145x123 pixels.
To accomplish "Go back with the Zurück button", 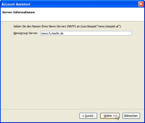I will [x=88, y=116].
